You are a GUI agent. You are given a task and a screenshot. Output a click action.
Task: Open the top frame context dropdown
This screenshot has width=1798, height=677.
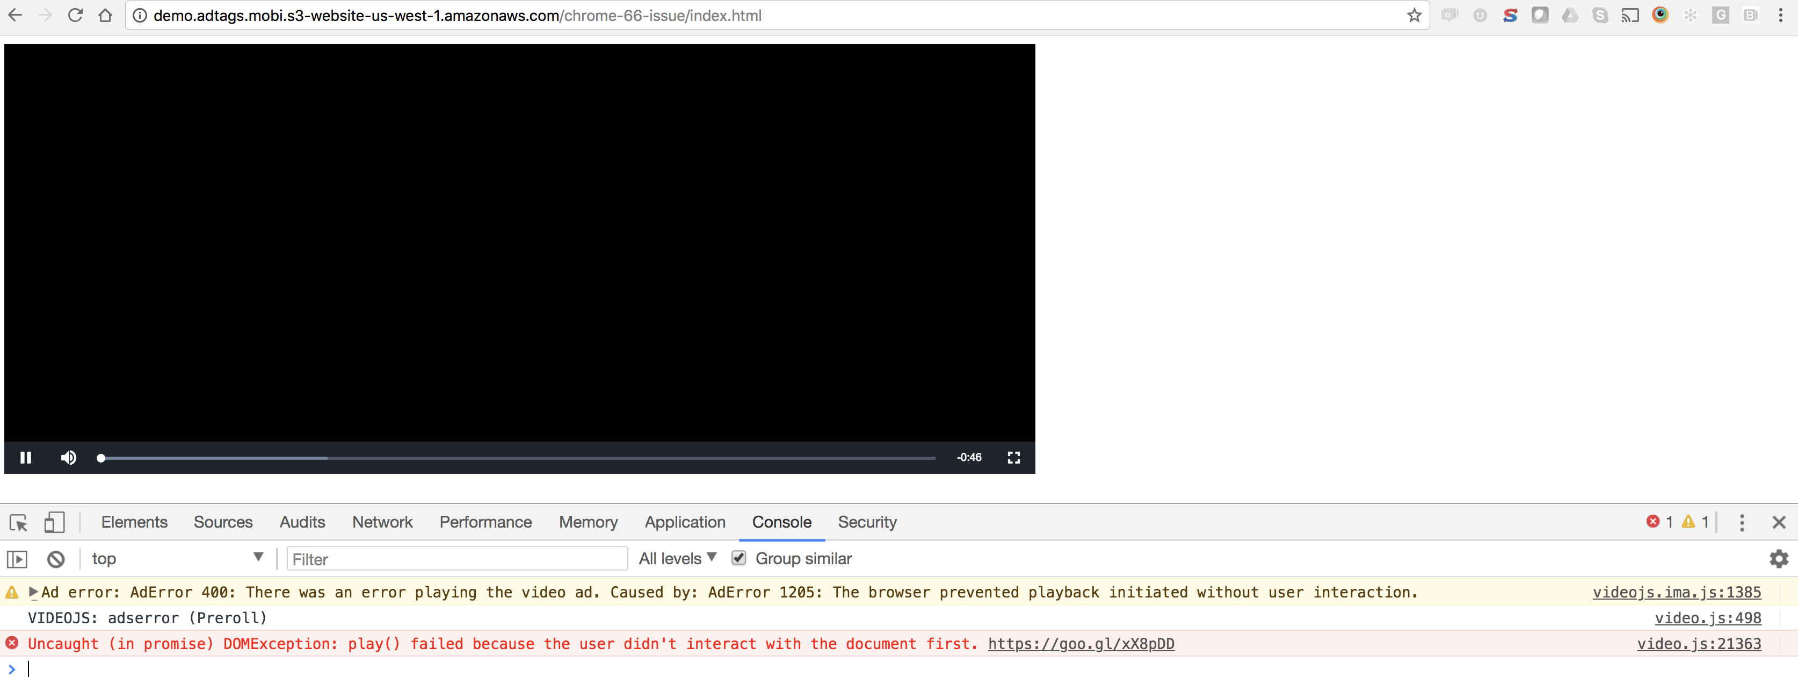click(x=178, y=558)
